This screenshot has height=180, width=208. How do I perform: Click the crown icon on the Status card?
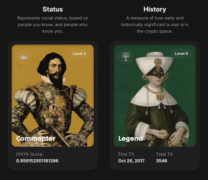(x=23, y=57)
